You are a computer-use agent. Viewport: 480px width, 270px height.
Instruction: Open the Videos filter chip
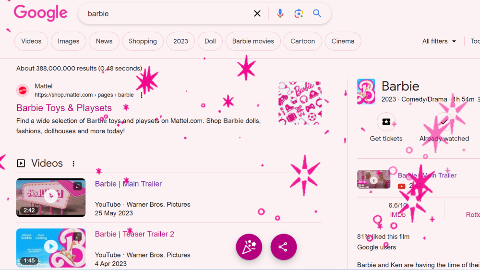click(31, 41)
